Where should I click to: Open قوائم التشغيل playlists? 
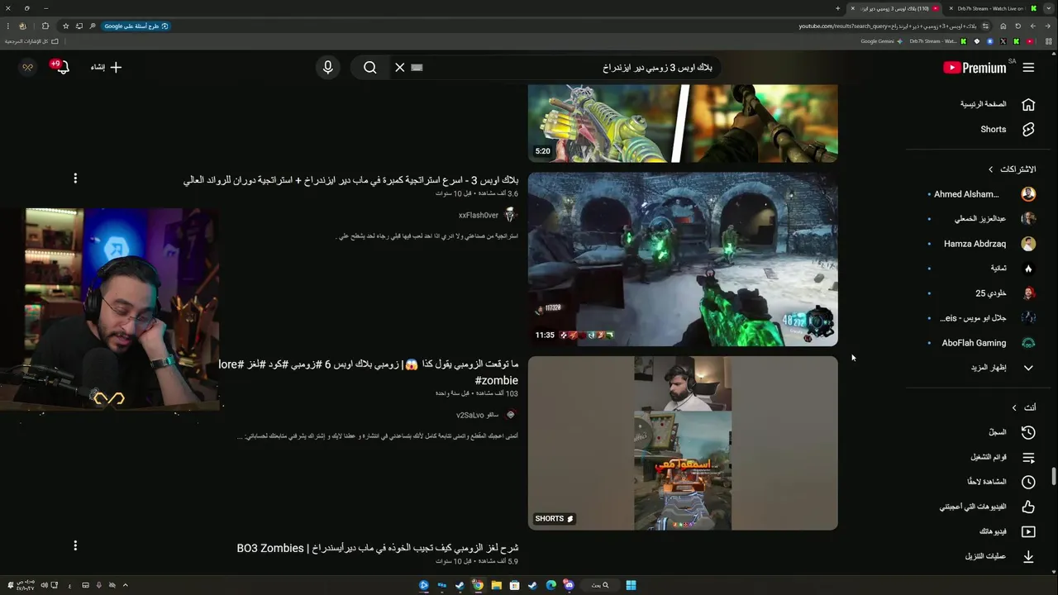pos(1004,457)
